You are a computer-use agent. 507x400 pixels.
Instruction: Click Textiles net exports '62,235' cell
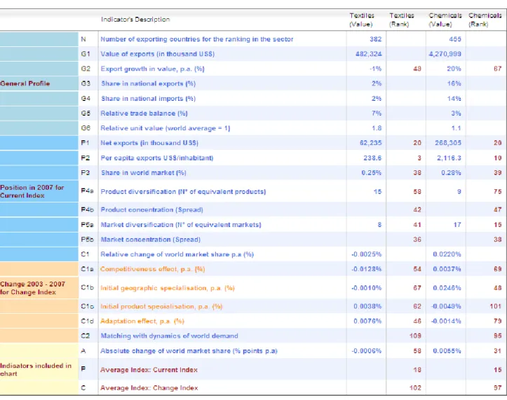click(x=370, y=143)
